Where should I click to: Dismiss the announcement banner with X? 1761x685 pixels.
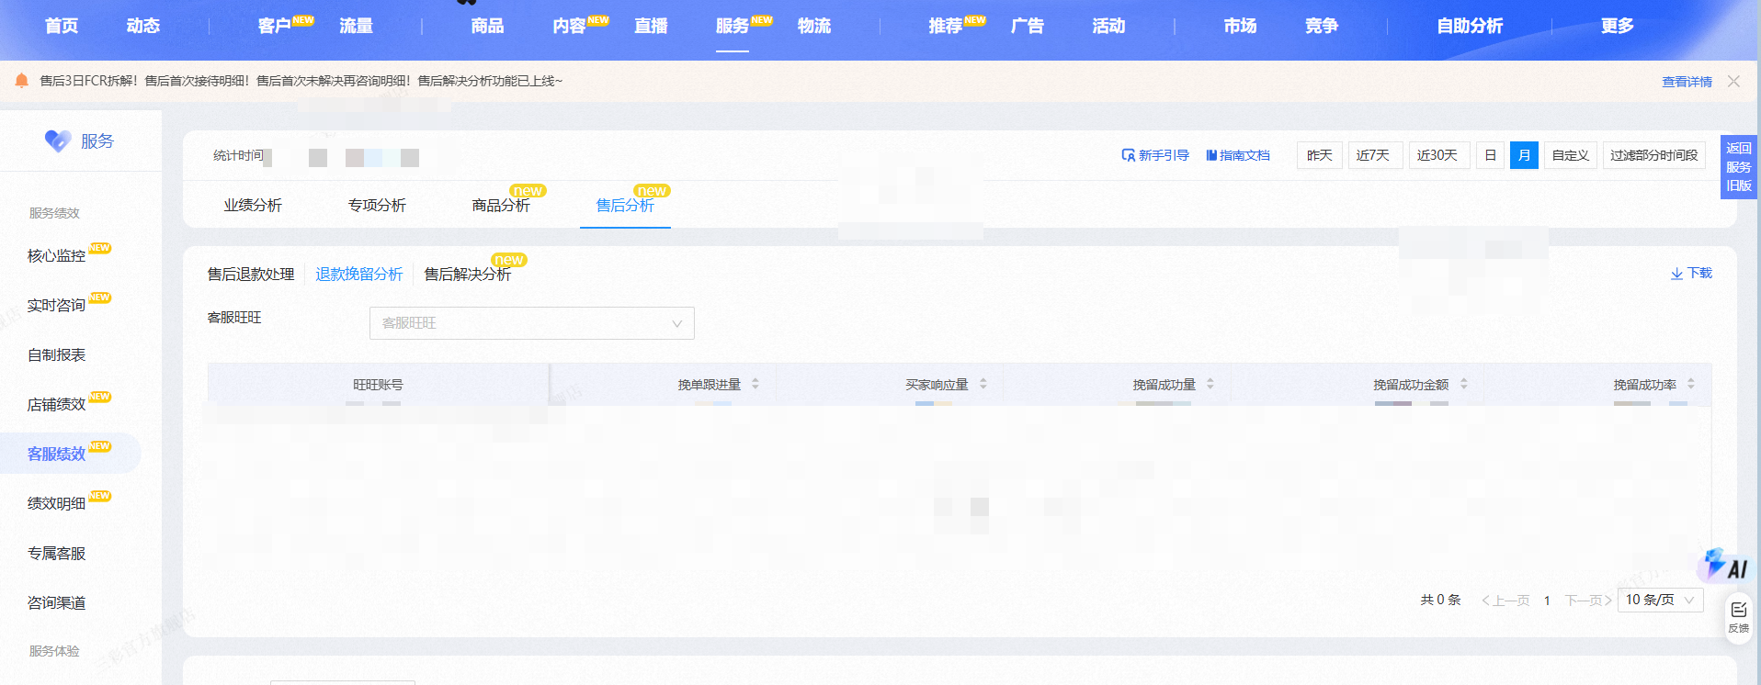click(x=1733, y=82)
